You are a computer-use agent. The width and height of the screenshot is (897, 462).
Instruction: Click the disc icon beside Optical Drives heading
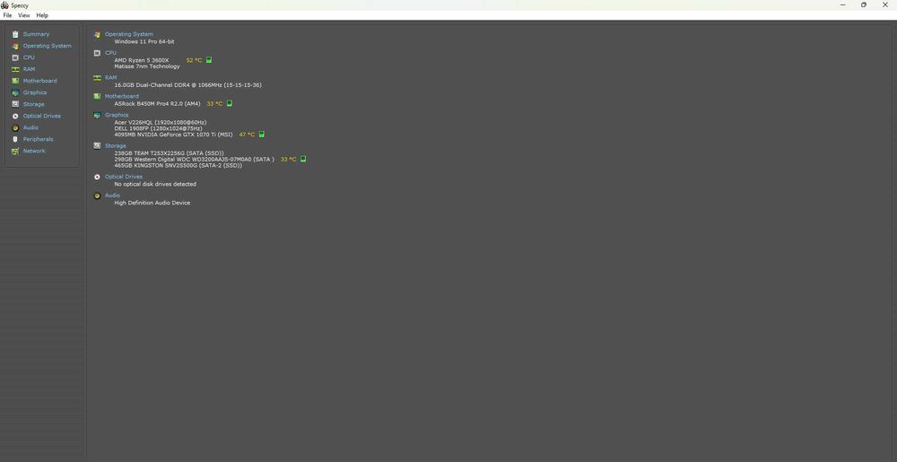(x=97, y=177)
